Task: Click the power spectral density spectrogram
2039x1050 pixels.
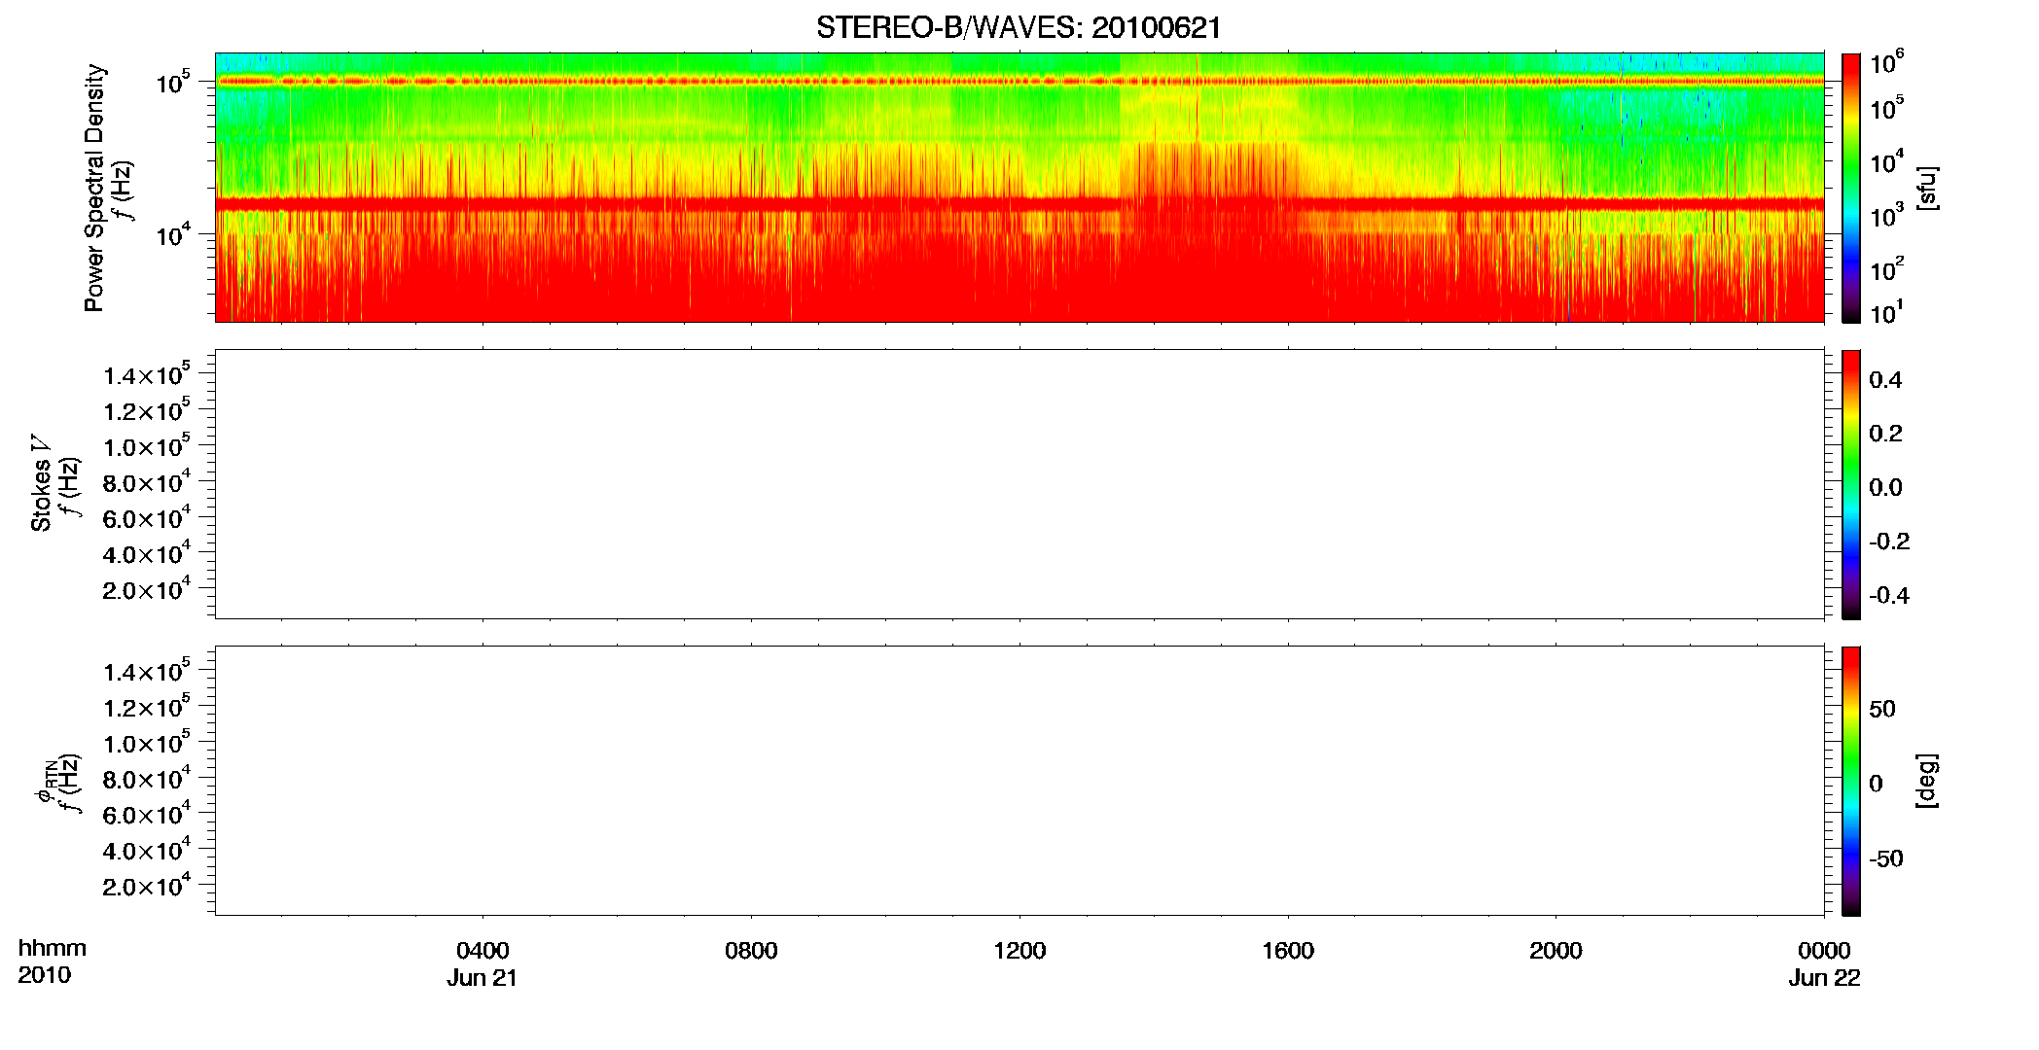Action: [1019, 188]
